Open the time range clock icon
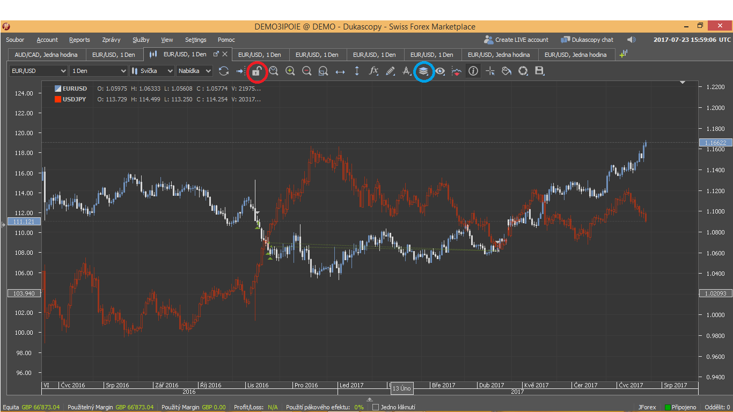This screenshot has width=733, height=412. [x=274, y=71]
